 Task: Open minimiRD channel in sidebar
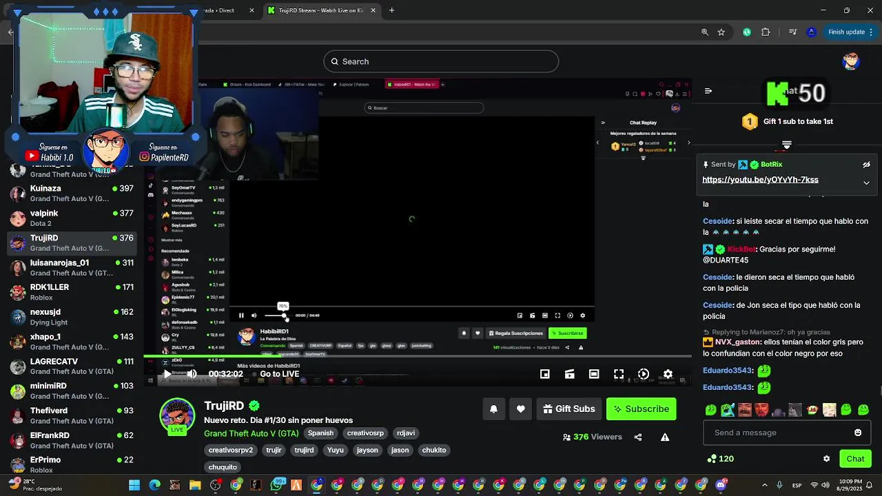click(72, 391)
